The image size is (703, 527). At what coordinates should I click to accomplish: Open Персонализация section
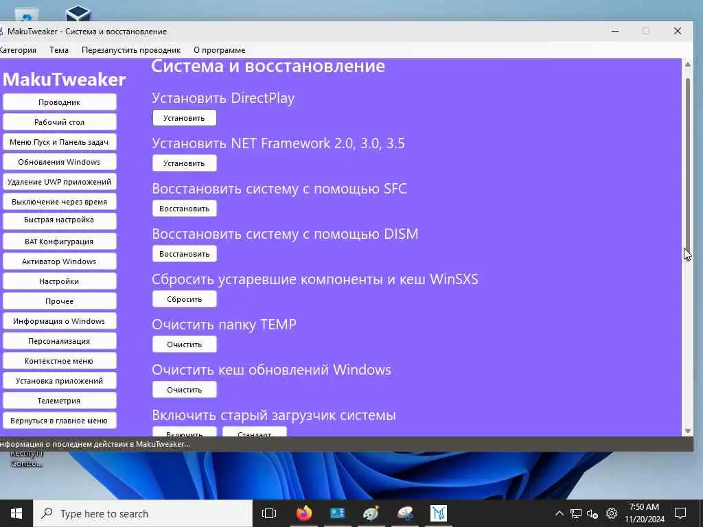click(60, 341)
